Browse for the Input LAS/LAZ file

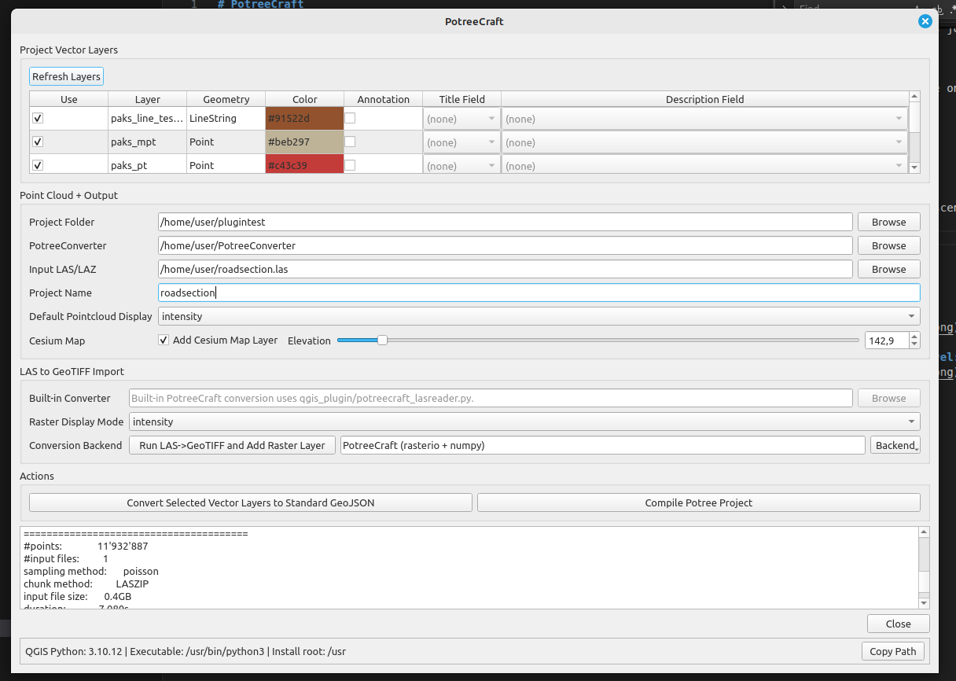coord(888,269)
